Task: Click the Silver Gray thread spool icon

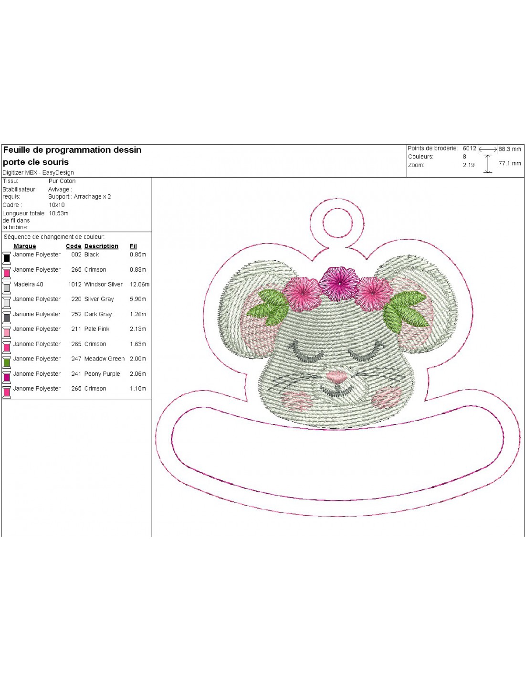Action: tap(7, 302)
